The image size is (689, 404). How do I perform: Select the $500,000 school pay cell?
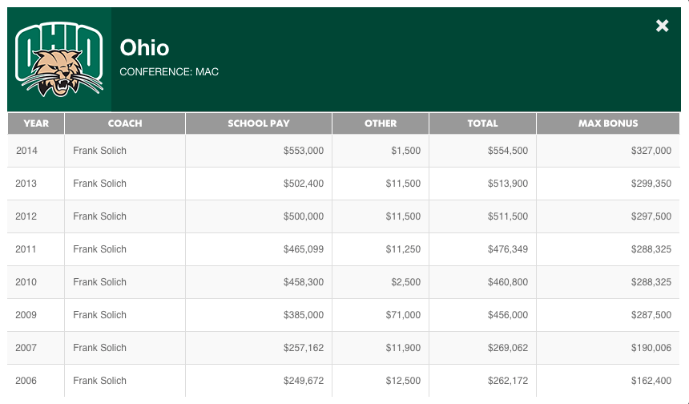pos(258,216)
